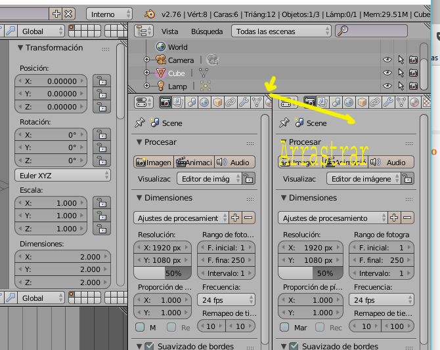440x350 pixels.
Task: Click pin icon in right properties editor
Action: pyautogui.click(x=284, y=123)
